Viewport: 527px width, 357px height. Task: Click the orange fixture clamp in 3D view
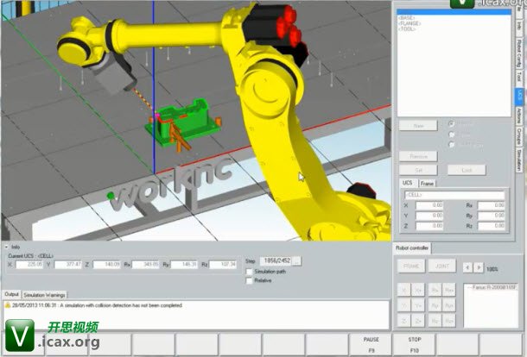pyautogui.click(x=179, y=138)
